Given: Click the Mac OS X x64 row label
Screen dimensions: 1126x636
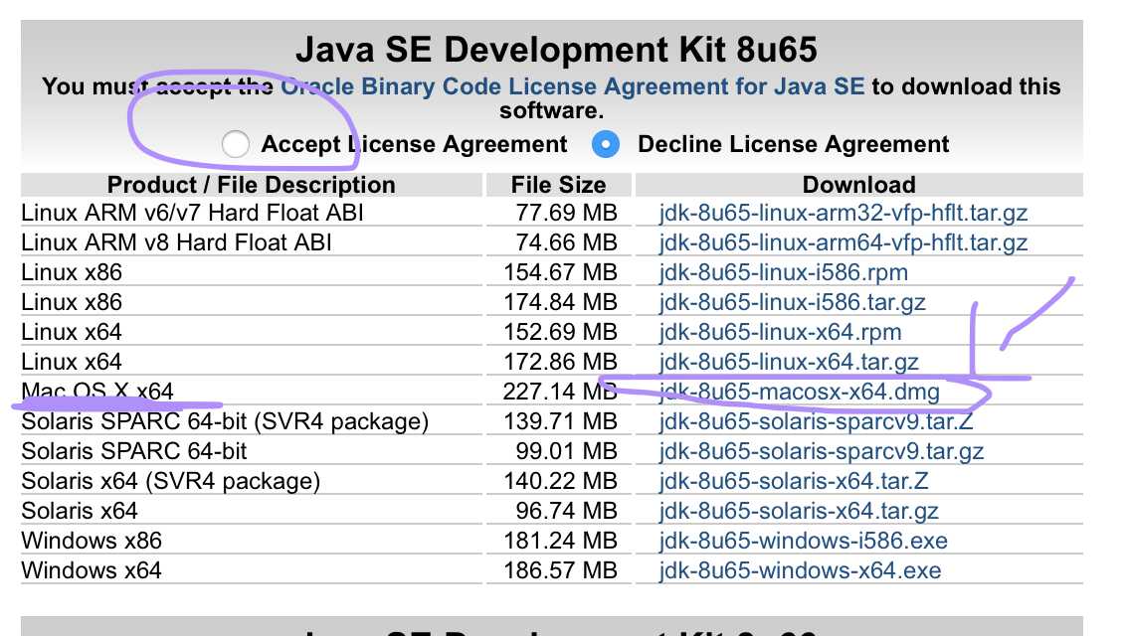Looking at the screenshot, I should coord(97,392).
